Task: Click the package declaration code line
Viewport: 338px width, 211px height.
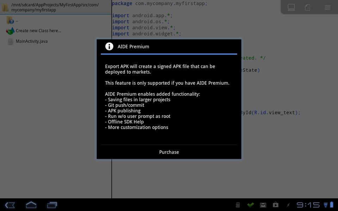Action: 159,3
